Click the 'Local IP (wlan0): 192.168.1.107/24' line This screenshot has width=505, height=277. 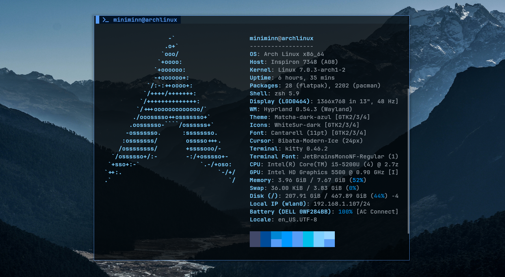[310, 204]
